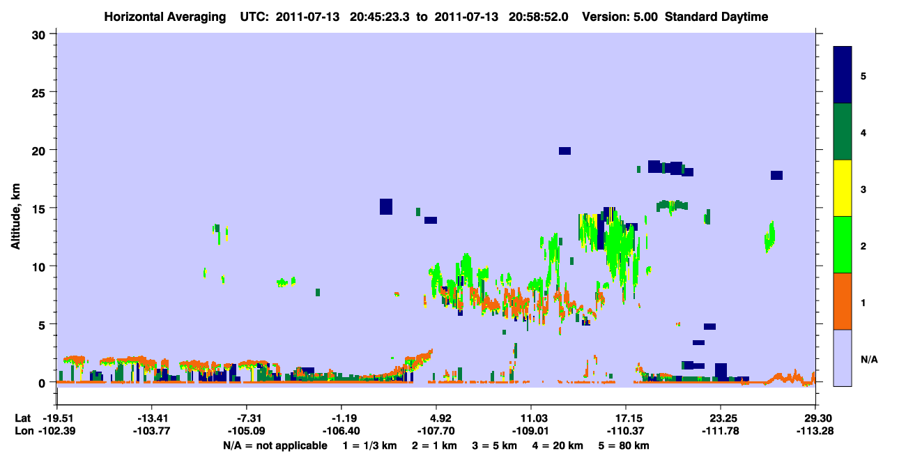This screenshot has height=465, width=906.
Task: Click the longitude value -109.01
Action: pos(531,431)
